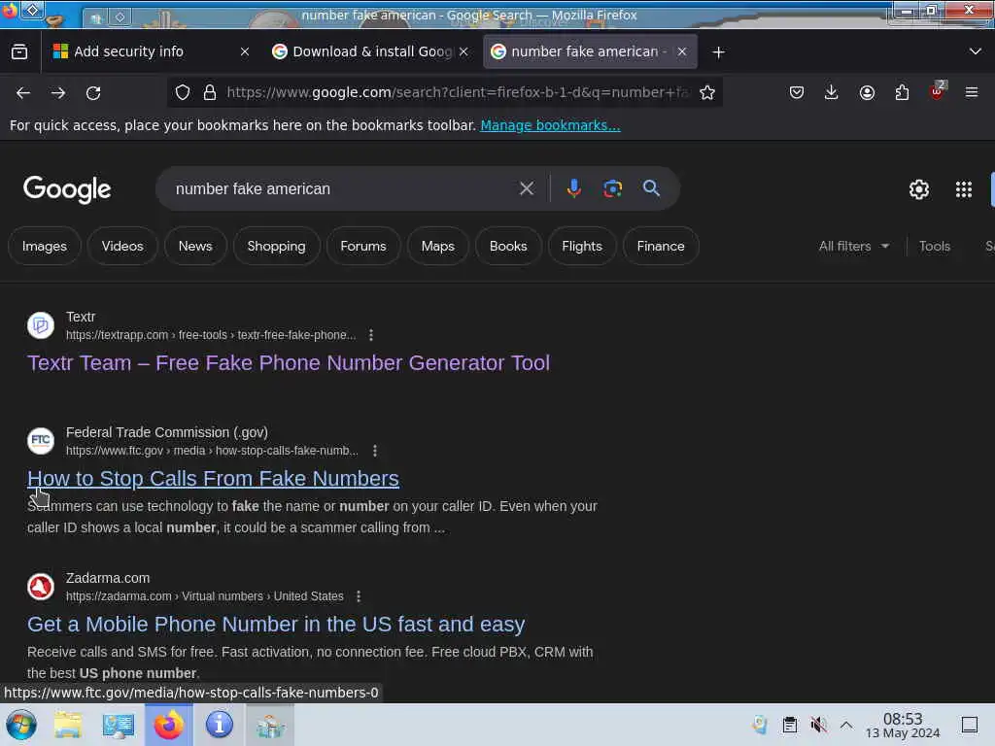Open the Downloads panel
The width and height of the screenshot is (995, 746).
(x=832, y=92)
